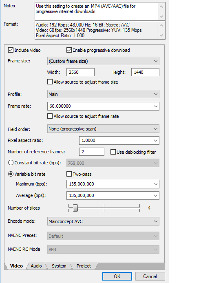Switch to the Video tab
The width and height of the screenshot is (212, 283).
click(16, 266)
